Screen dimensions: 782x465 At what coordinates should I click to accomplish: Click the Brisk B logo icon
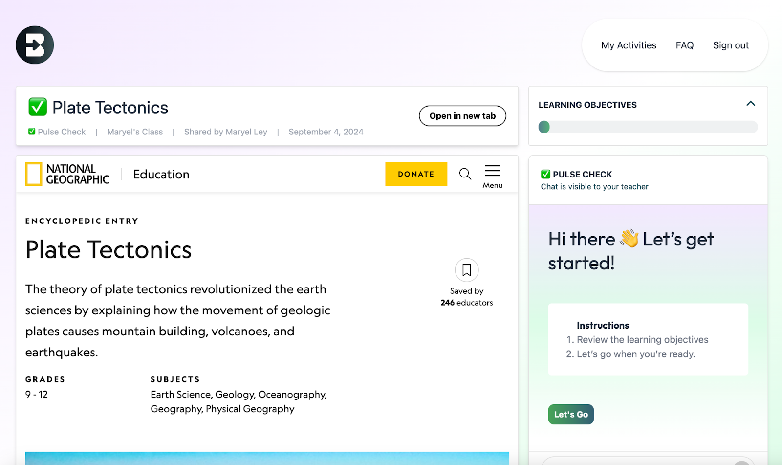(35, 45)
